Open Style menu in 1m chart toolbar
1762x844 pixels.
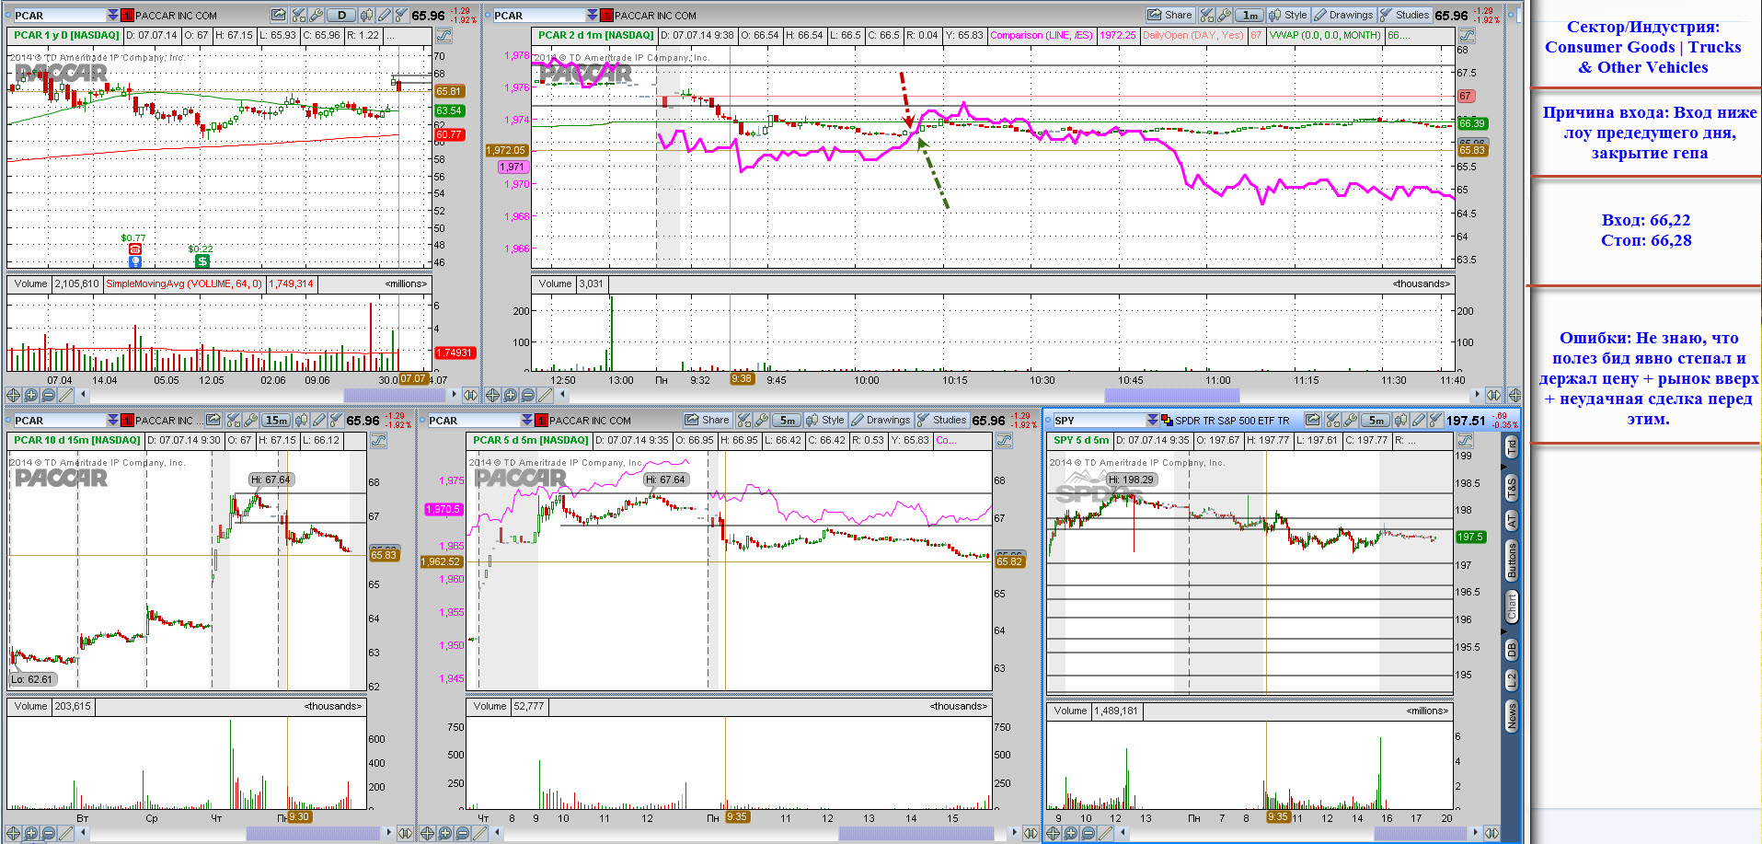point(1289,15)
